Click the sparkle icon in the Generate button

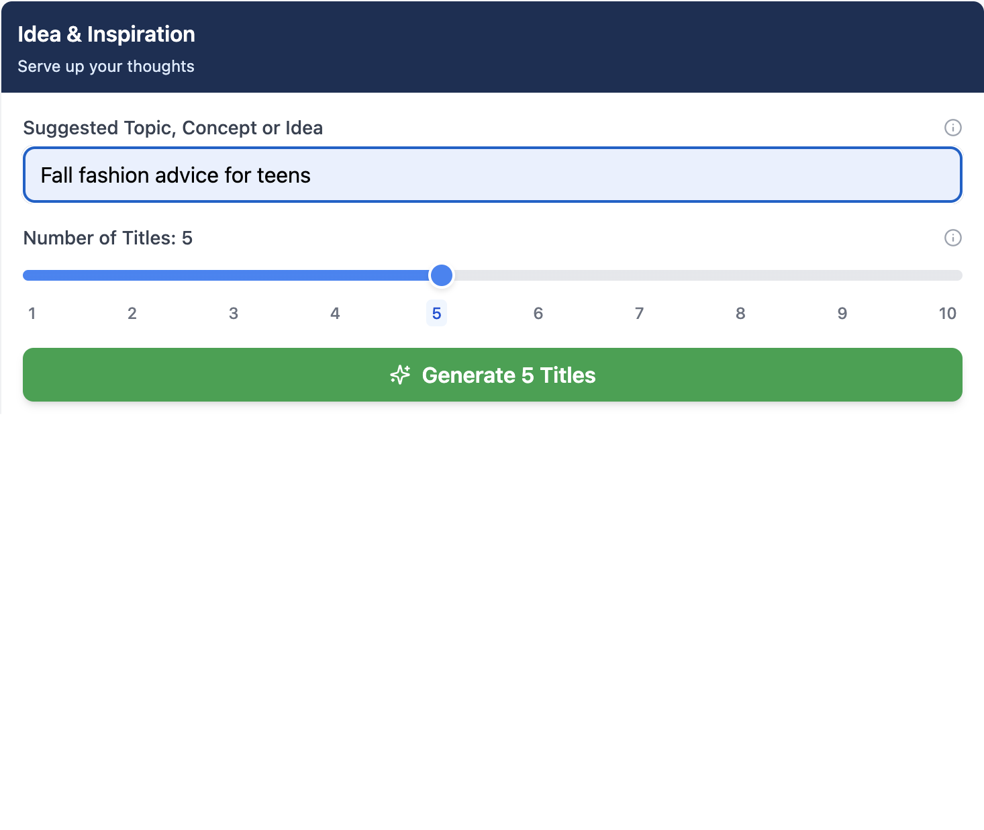(x=400, y=375)
